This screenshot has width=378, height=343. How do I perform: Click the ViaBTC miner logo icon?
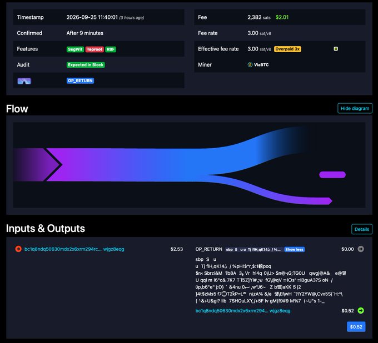[x=250, y=64]
